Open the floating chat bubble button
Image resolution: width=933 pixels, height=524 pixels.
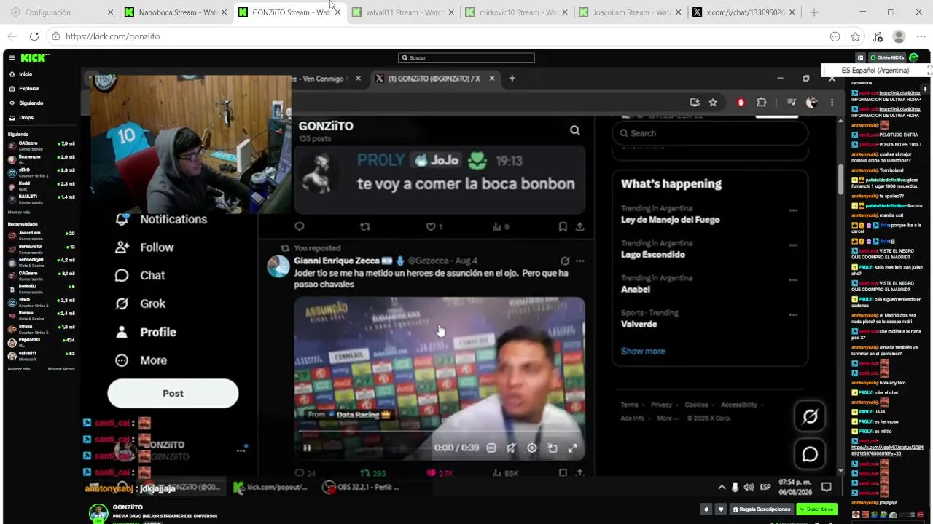tap(810, 454)
